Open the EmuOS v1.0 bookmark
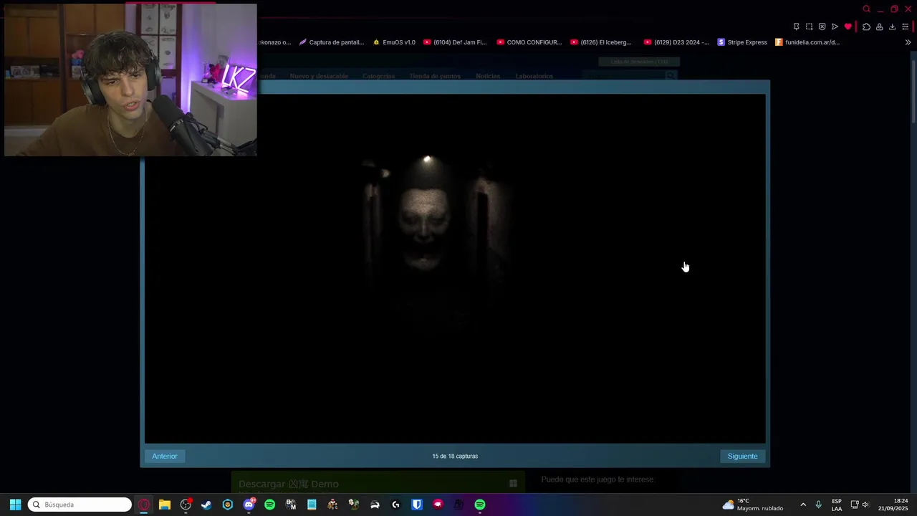 [394, 42]
